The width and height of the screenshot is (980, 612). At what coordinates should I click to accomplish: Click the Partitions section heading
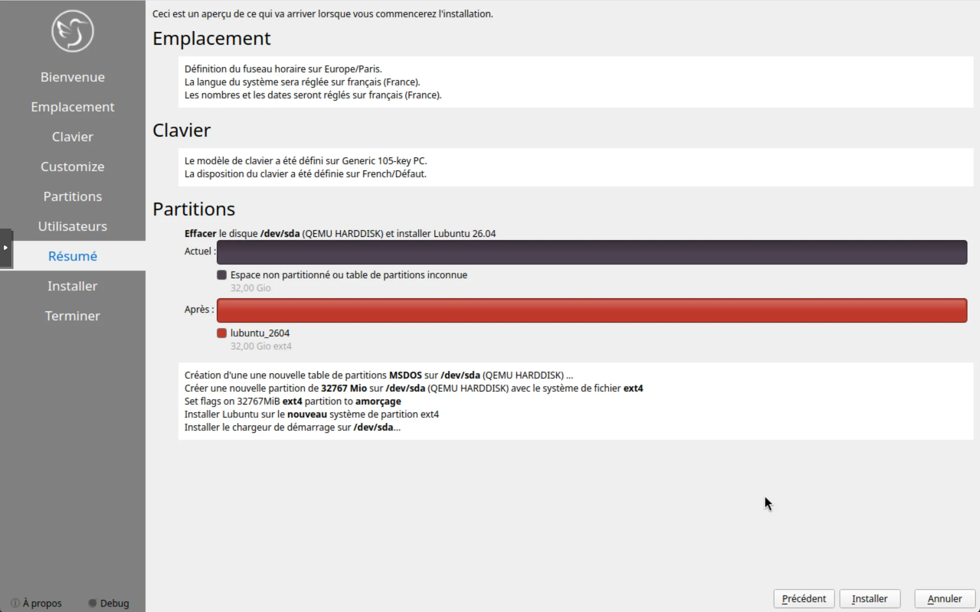[x=194, y=209]
